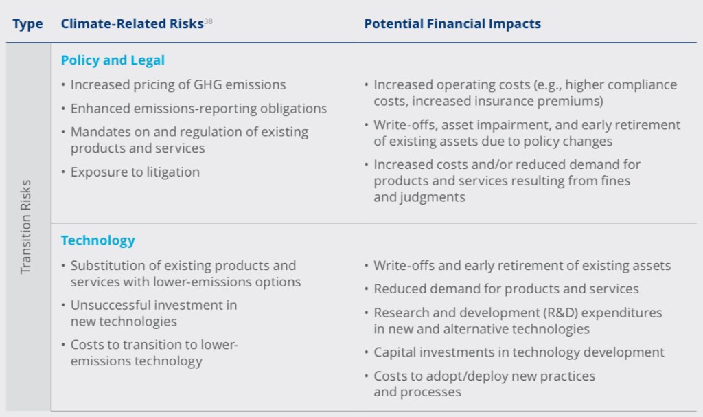703x417 pixels.
Task: Click the footnote 38 superscript reference
Action: point(208,21)
